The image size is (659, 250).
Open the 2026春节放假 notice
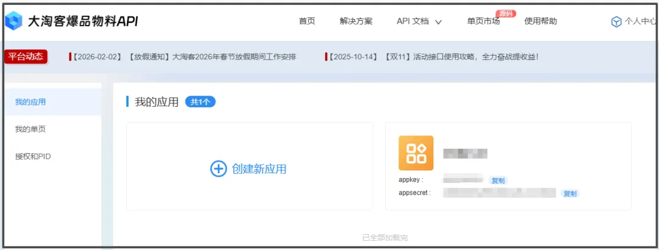[183, 57]
